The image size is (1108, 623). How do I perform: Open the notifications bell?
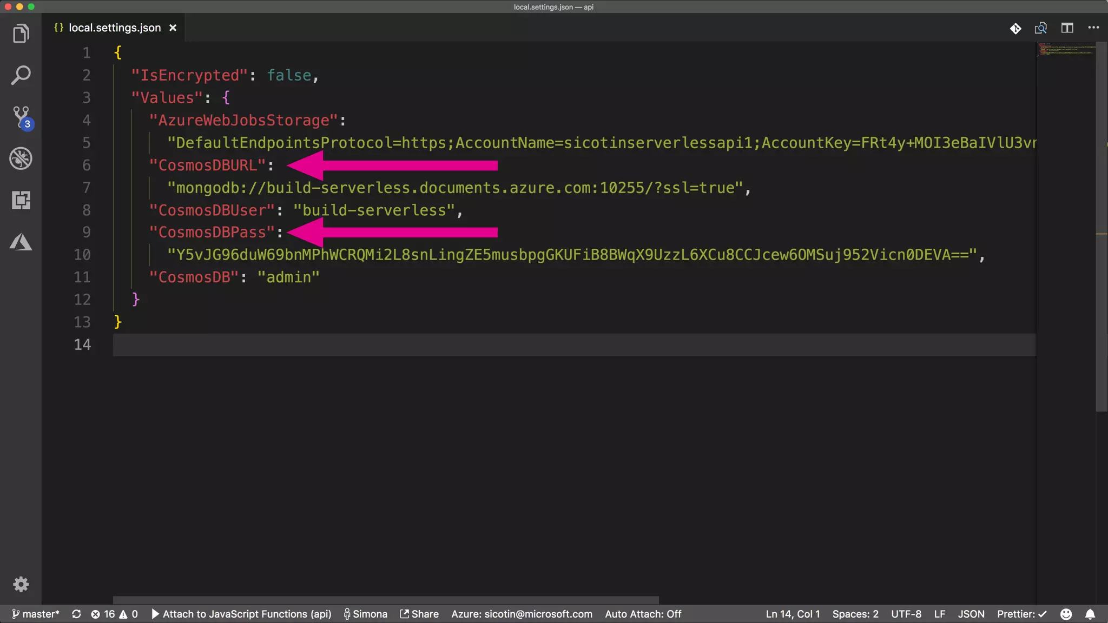[1090, 614]
